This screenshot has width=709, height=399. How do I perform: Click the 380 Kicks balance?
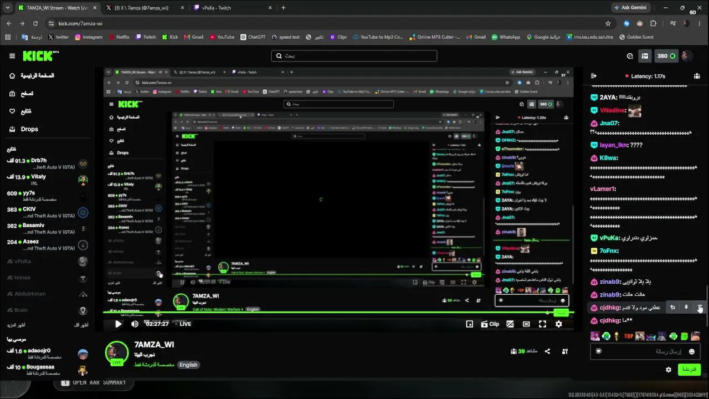(666, 56)
